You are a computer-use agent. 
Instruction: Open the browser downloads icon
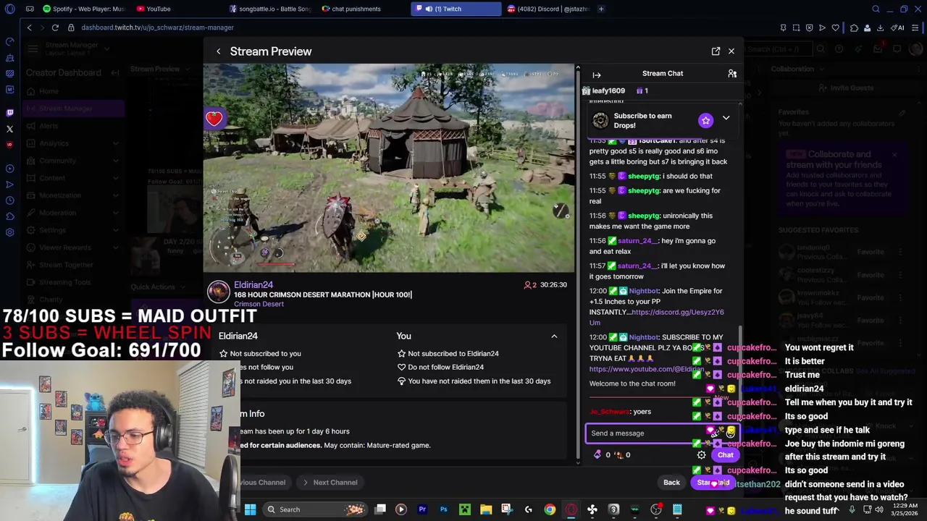point(880,27)
